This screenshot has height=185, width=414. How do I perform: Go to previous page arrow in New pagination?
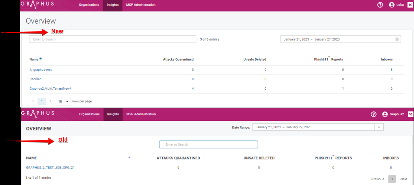pos(33,101)
